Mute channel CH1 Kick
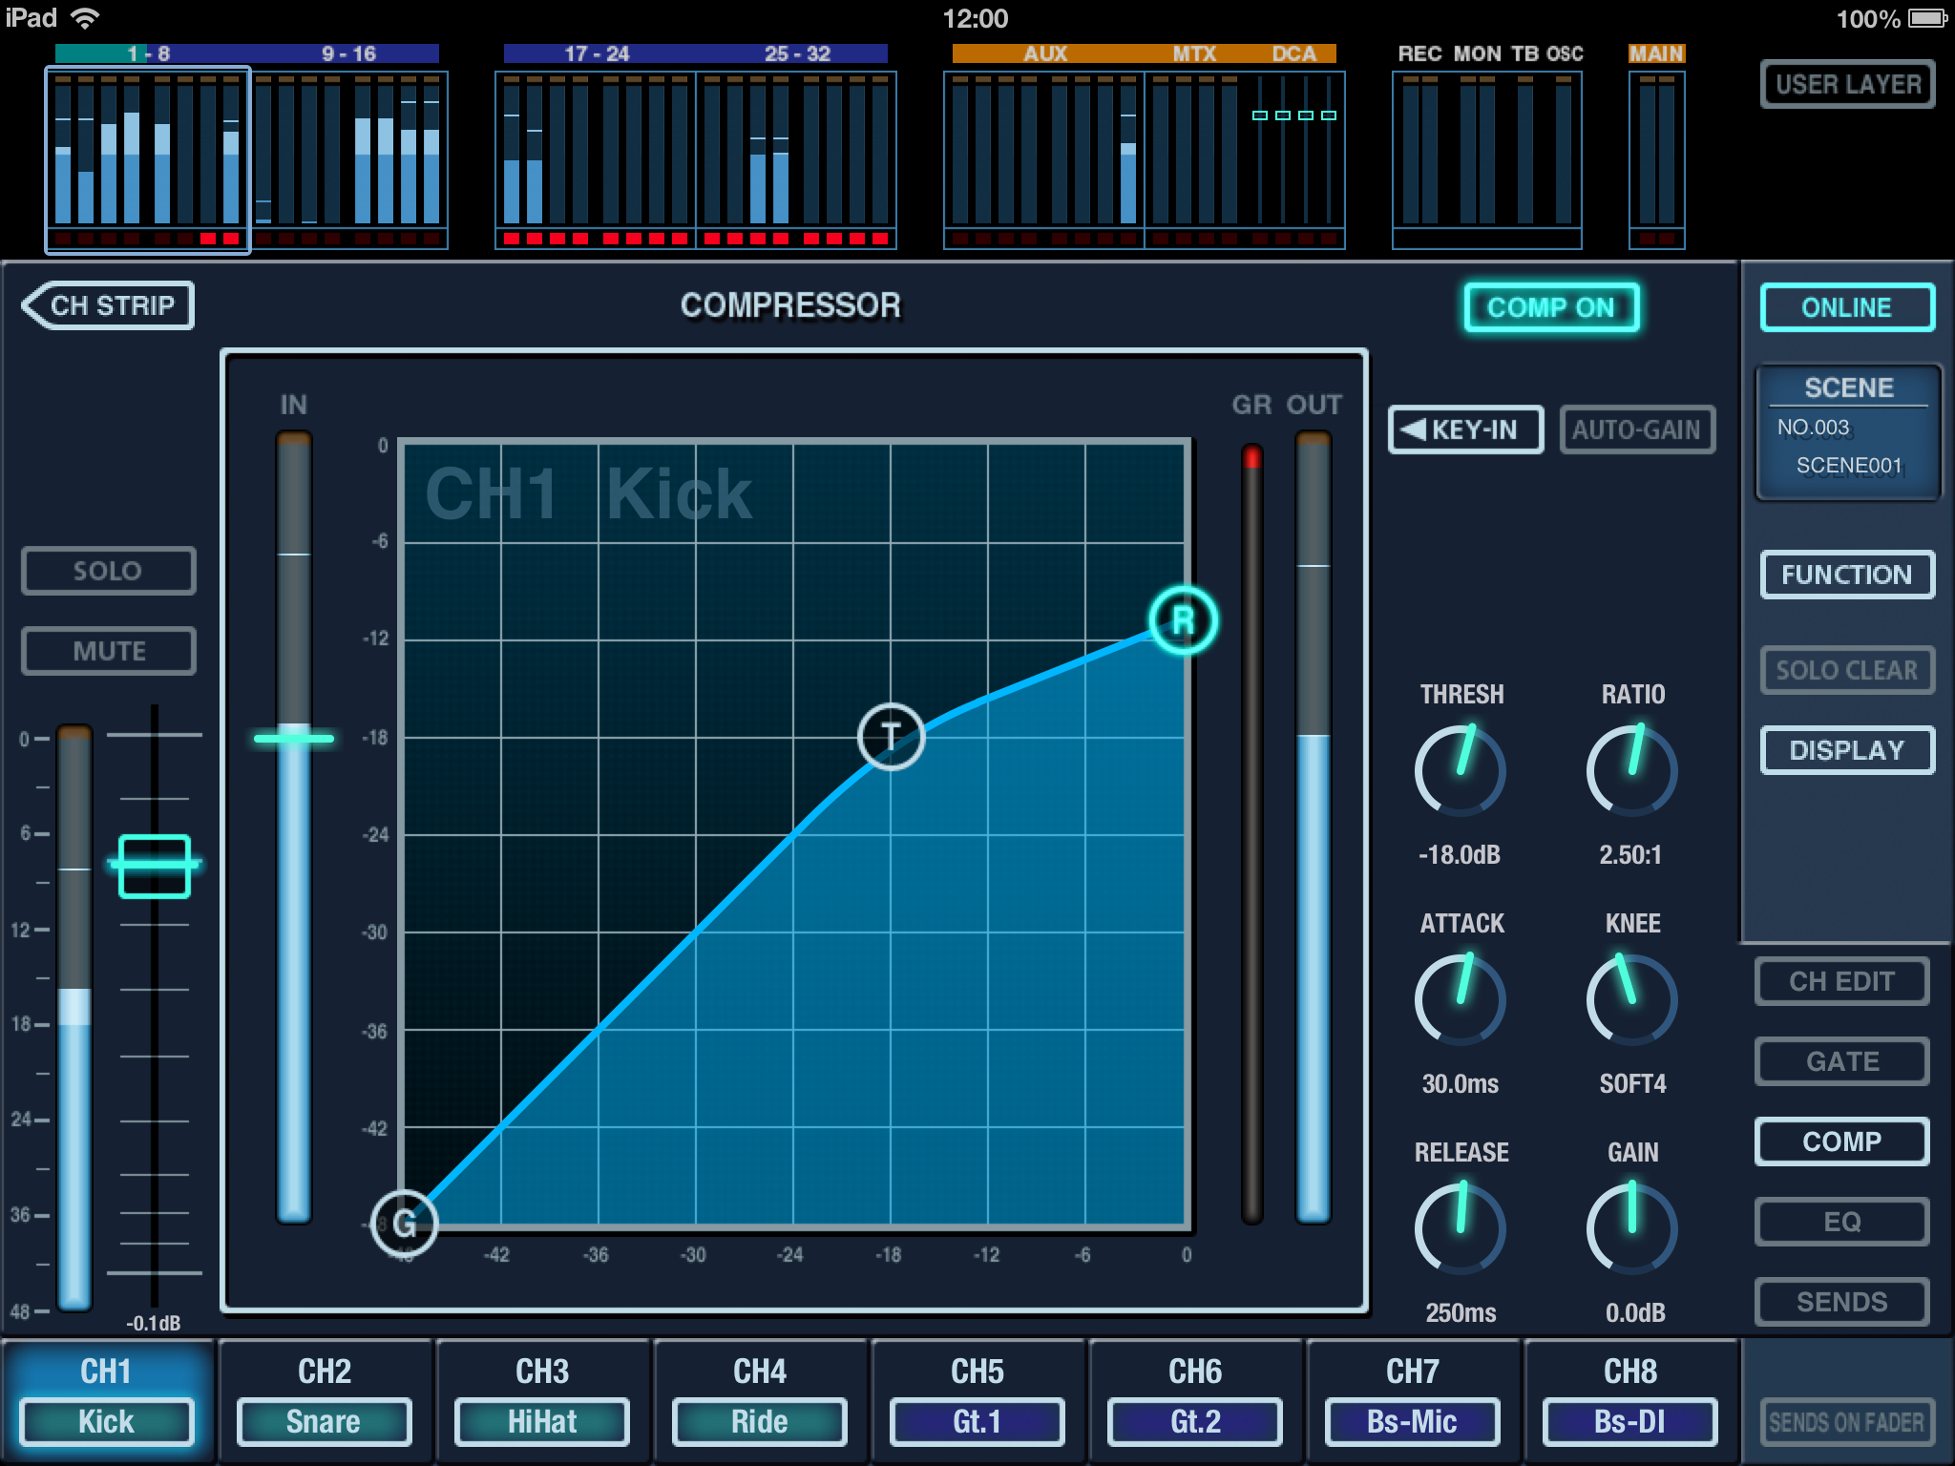Image resolution: width=1955 pixels, height=1466 pixels. pos(109,651)
